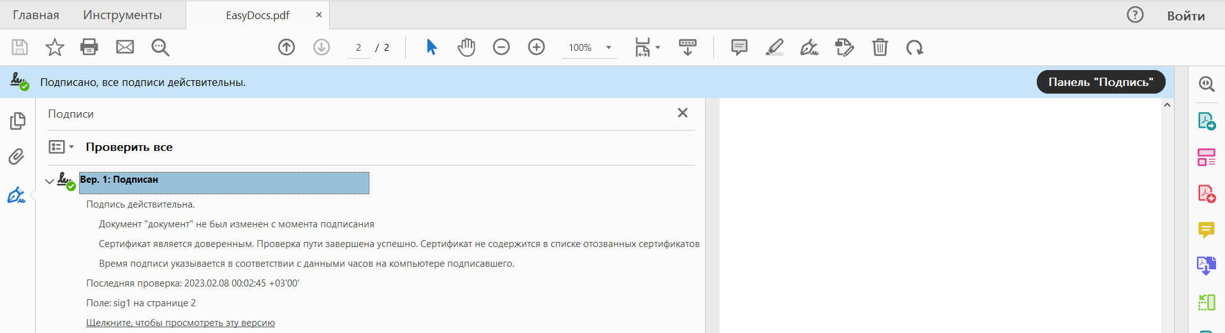
Task: Open the Find text magnifier icon
Action: click(x=160, y=47)
